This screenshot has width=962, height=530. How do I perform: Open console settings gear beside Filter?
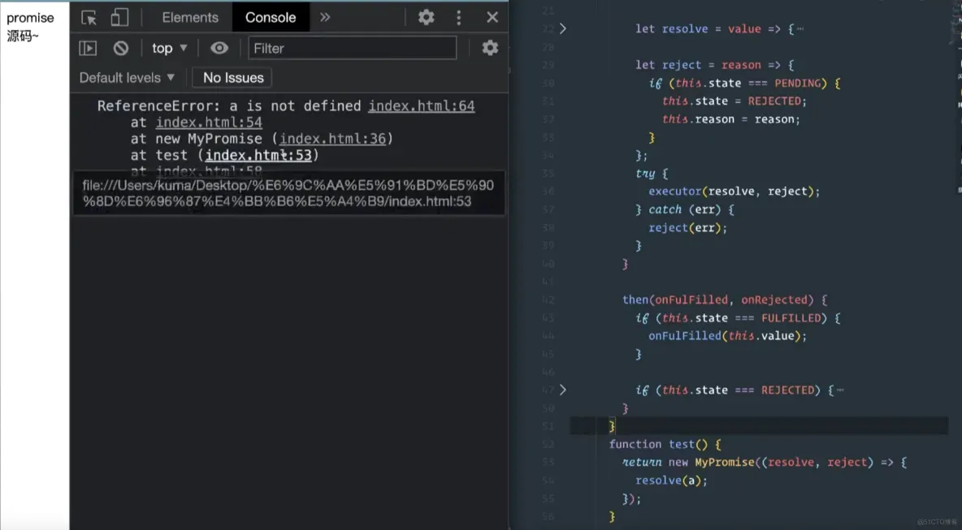(x=490, y=48)
